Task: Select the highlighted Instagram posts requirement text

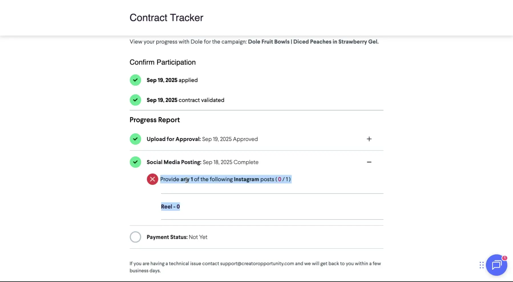Action: click(x=226, y=179)
